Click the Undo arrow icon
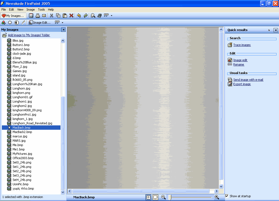279x201 pixels. 79,16
